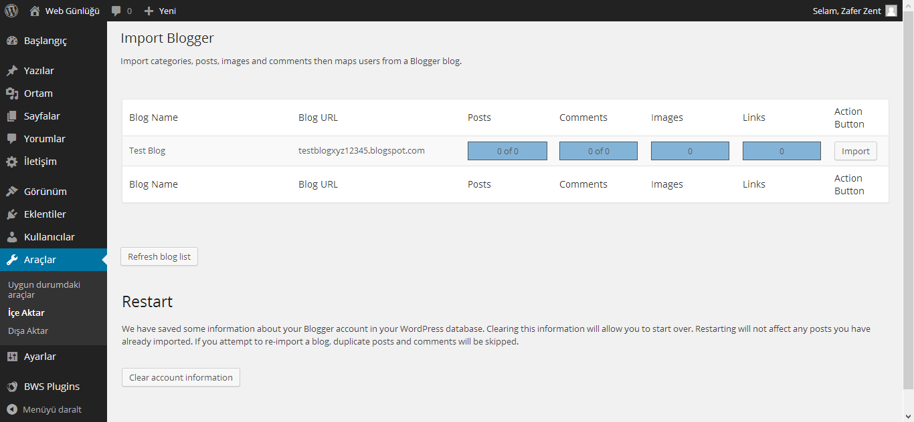
Task: Click the Ortam media icon
Action: [12, 93]
